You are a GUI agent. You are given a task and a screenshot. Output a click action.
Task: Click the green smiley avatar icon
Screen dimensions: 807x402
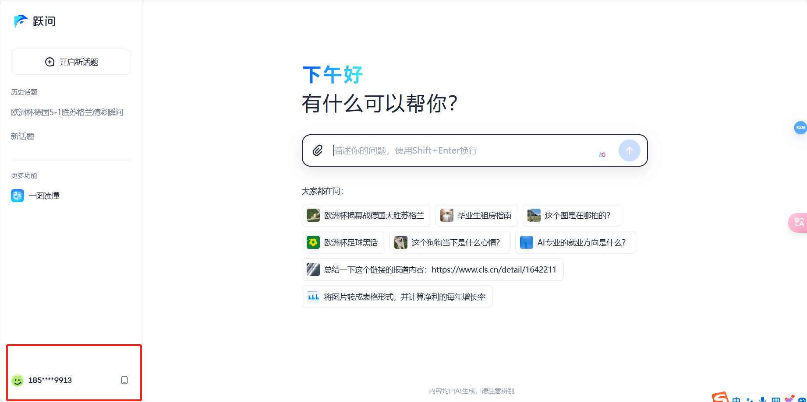(x=18, y=380)
